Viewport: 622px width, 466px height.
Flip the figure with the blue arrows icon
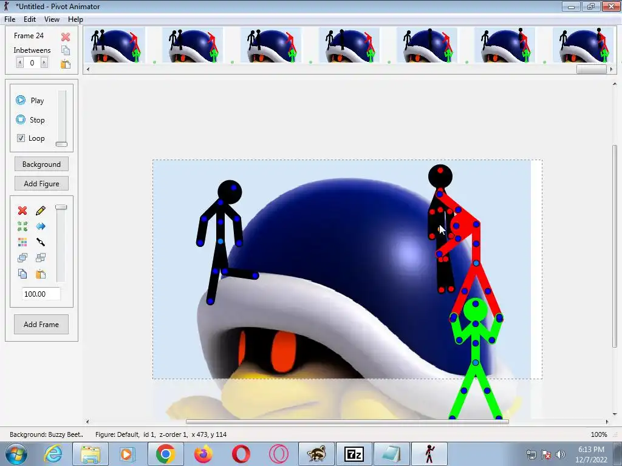click(x=41, y=226)
